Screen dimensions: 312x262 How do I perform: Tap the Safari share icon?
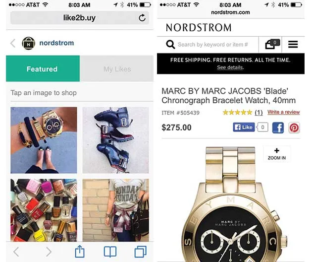click(80, 252)
